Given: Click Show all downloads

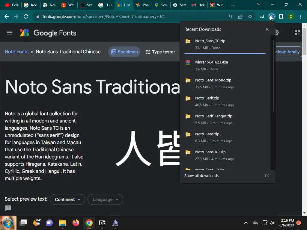Looking at the screenshot, I should pyautogui.click(x=201, y=175).
